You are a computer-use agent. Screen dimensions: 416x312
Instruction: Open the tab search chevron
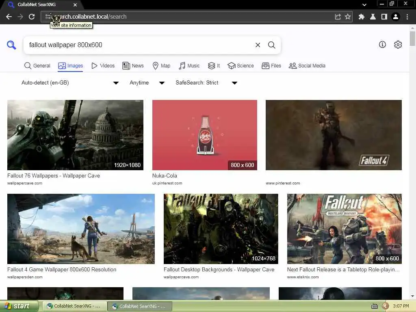[364, 5]
